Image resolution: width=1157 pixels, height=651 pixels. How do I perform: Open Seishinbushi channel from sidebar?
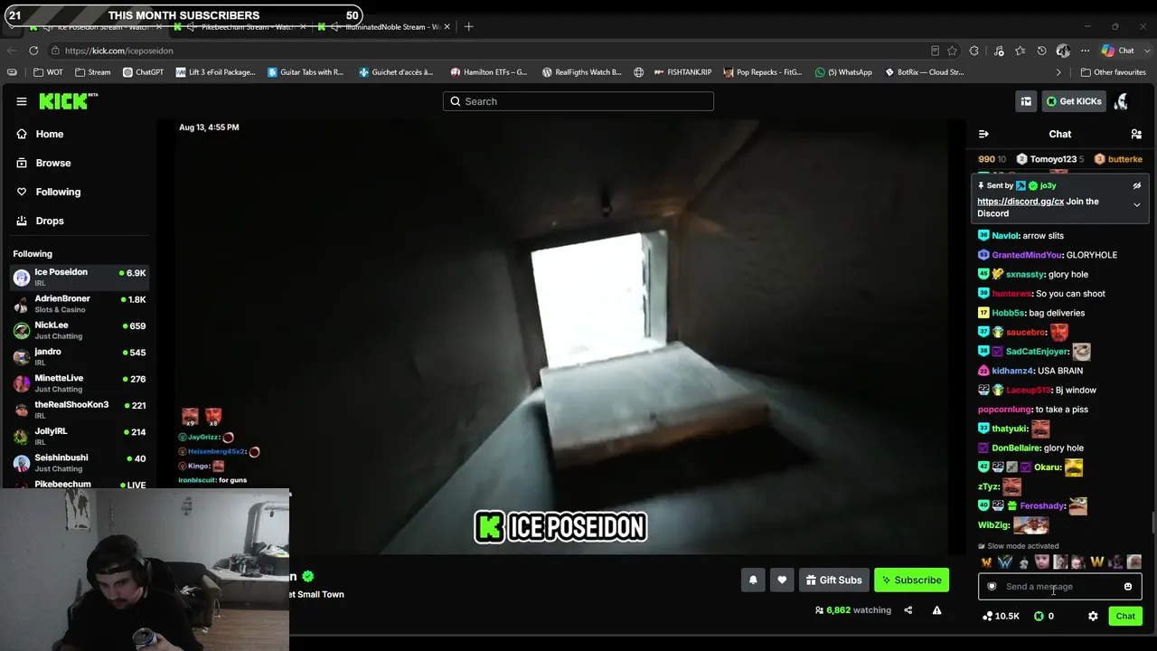pyautogui.click(x=80, y=463)
